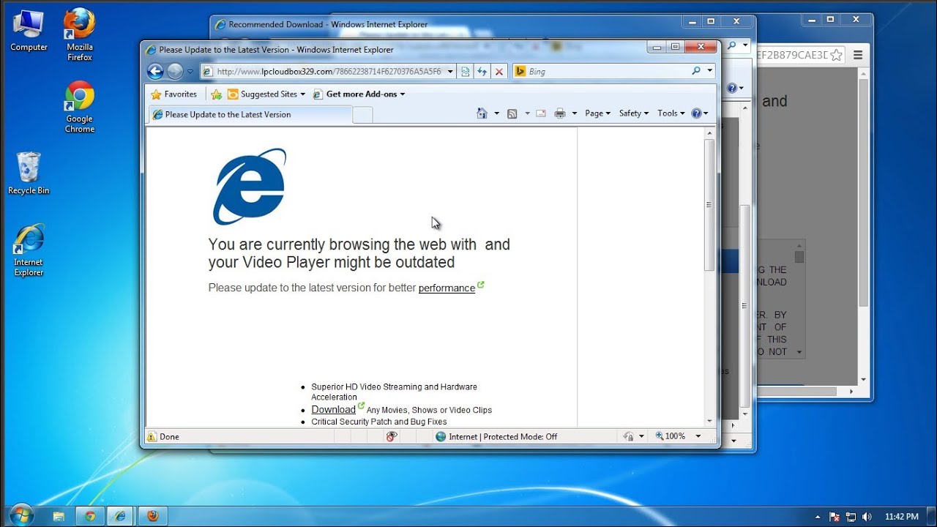Click the 'Done' status bar text

(x=169, y=436)
